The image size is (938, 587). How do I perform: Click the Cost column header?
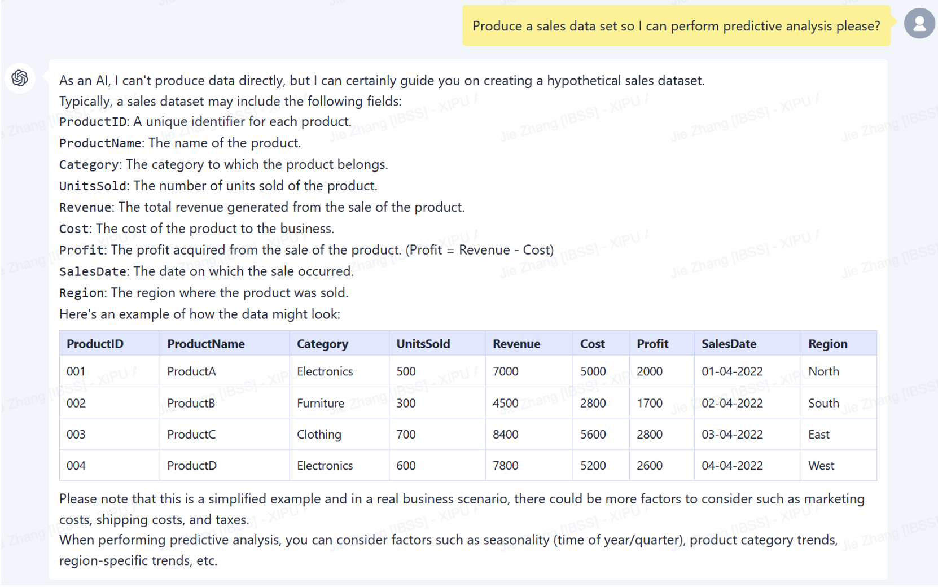click(592, 344)
